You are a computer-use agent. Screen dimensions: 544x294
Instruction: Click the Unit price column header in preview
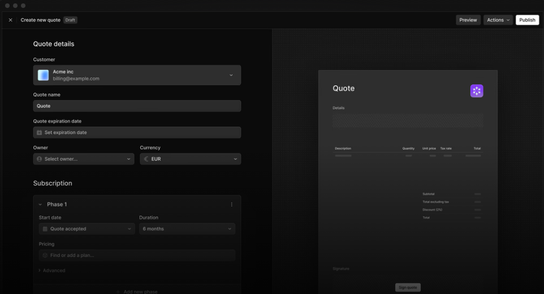point(429,148)
